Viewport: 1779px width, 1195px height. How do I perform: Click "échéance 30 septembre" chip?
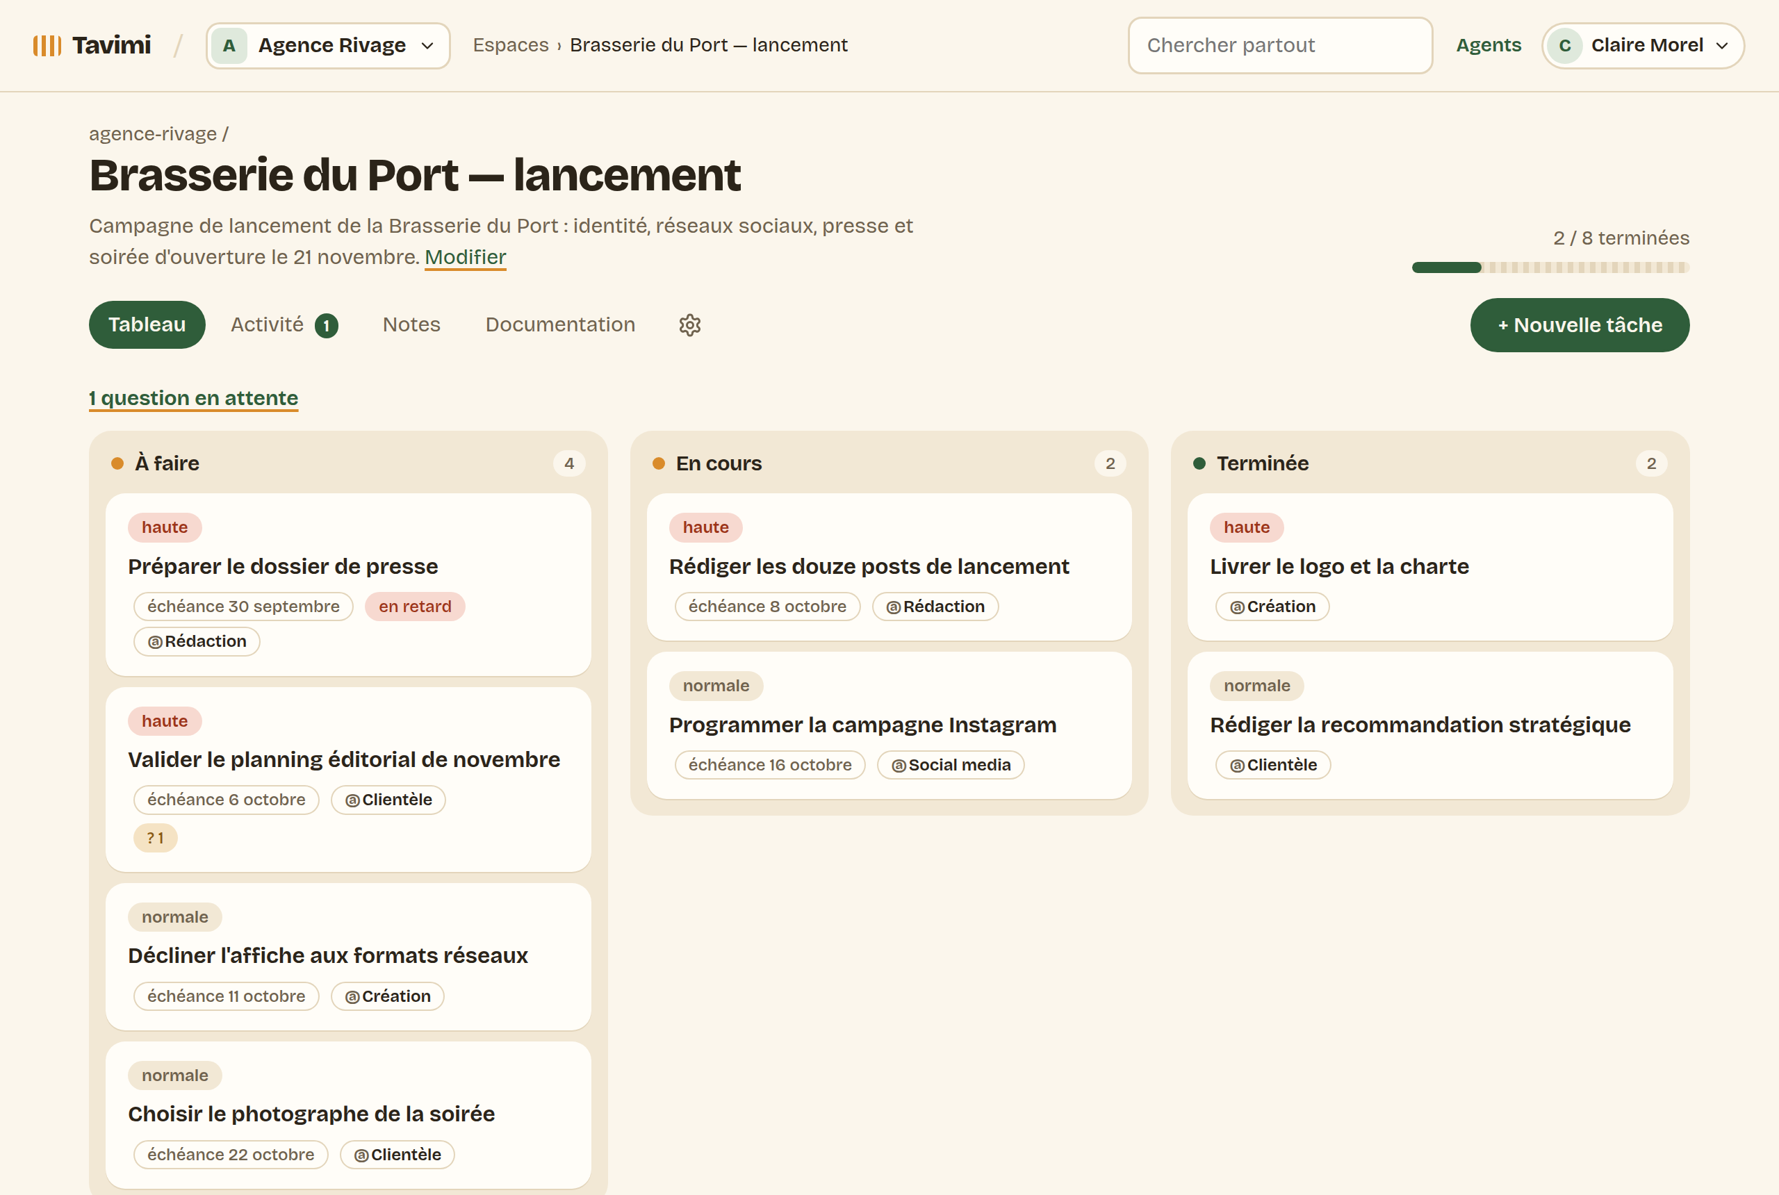coord(243,607)
